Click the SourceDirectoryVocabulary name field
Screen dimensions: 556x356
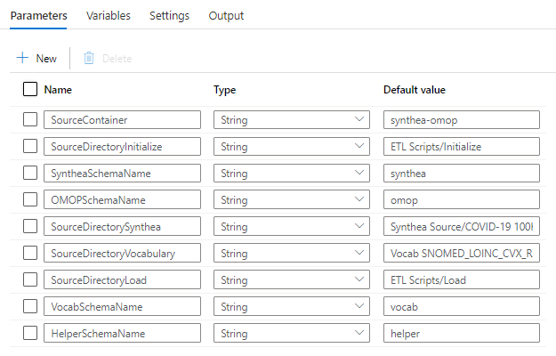122,253
